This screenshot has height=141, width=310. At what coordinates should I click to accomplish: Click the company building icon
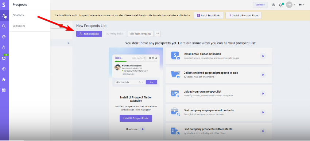(x=175, y=131)
